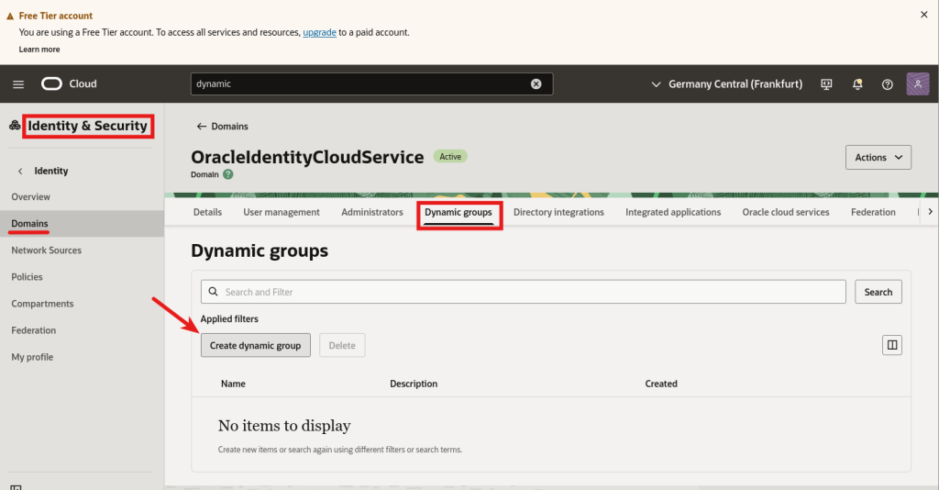
Task: Open the Cloud Shell developer tools icon
Action: [826, 84]
